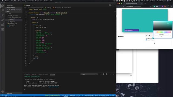Screen dimensions: 173x97
Task: Open the Chrome three-dot menu
Action: click(x=172, y=6)
